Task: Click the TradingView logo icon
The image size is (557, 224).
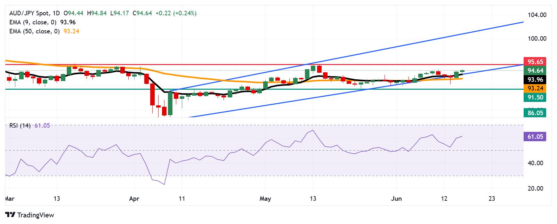Action: point(10,215)
